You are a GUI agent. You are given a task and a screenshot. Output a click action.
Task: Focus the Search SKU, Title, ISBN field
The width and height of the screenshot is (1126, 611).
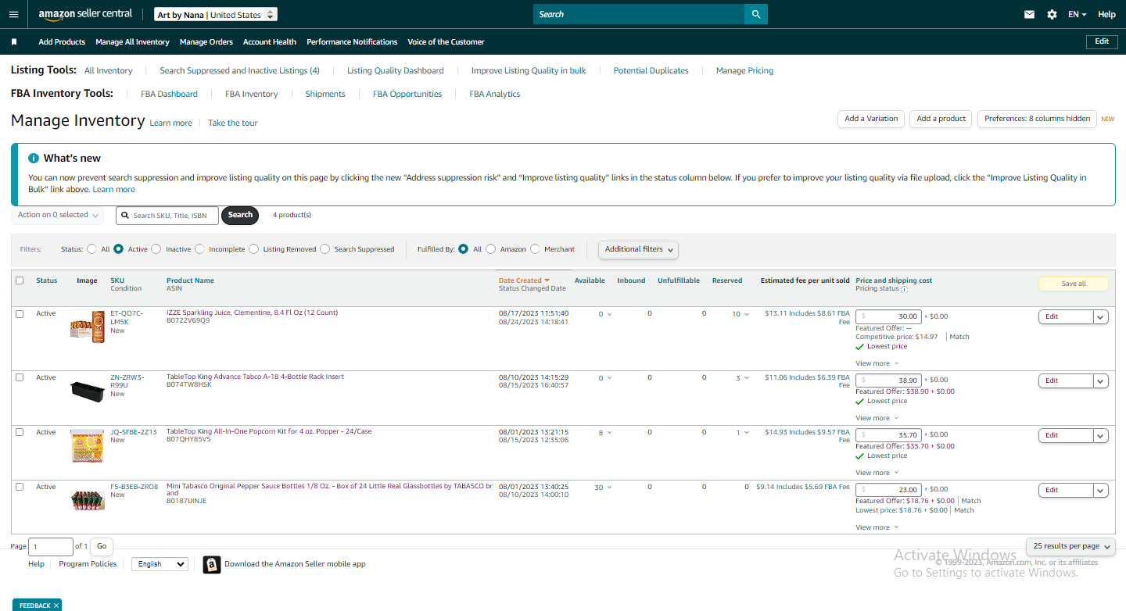(x=167, y=216)
